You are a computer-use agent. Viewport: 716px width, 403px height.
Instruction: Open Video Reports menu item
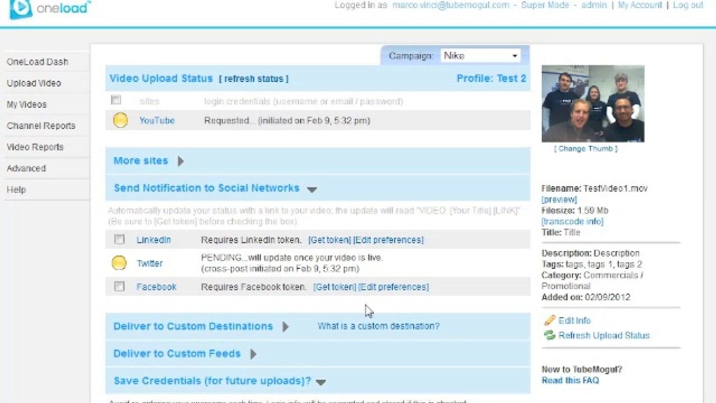click(35, 147)
